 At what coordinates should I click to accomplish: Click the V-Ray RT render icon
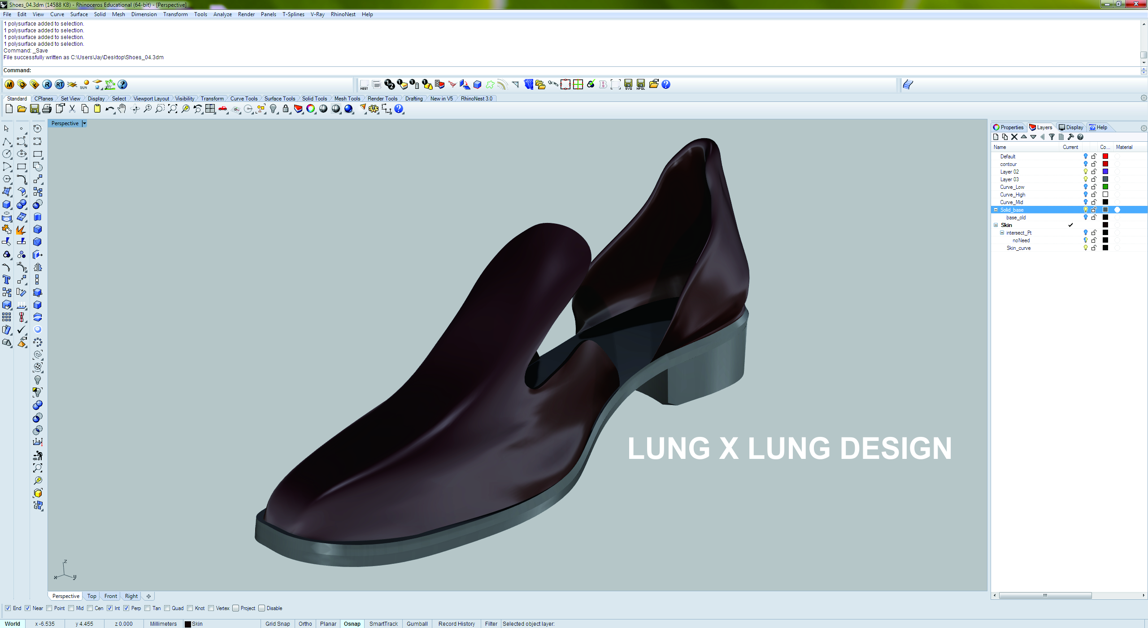pos(60,84)
